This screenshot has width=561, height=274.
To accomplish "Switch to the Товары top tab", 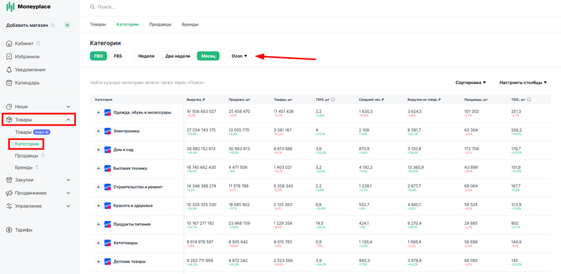I will click(x=98, y=24).
